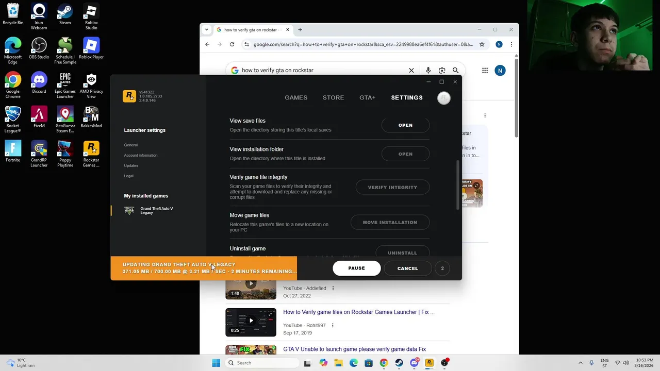This screenshot has height=371, width=660.
Task: Show hidden system tray icons
Action: [x=581, y=363]
